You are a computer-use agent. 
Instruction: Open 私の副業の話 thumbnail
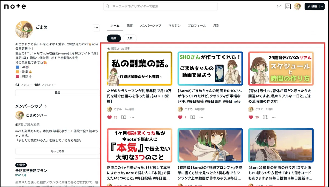140,69
